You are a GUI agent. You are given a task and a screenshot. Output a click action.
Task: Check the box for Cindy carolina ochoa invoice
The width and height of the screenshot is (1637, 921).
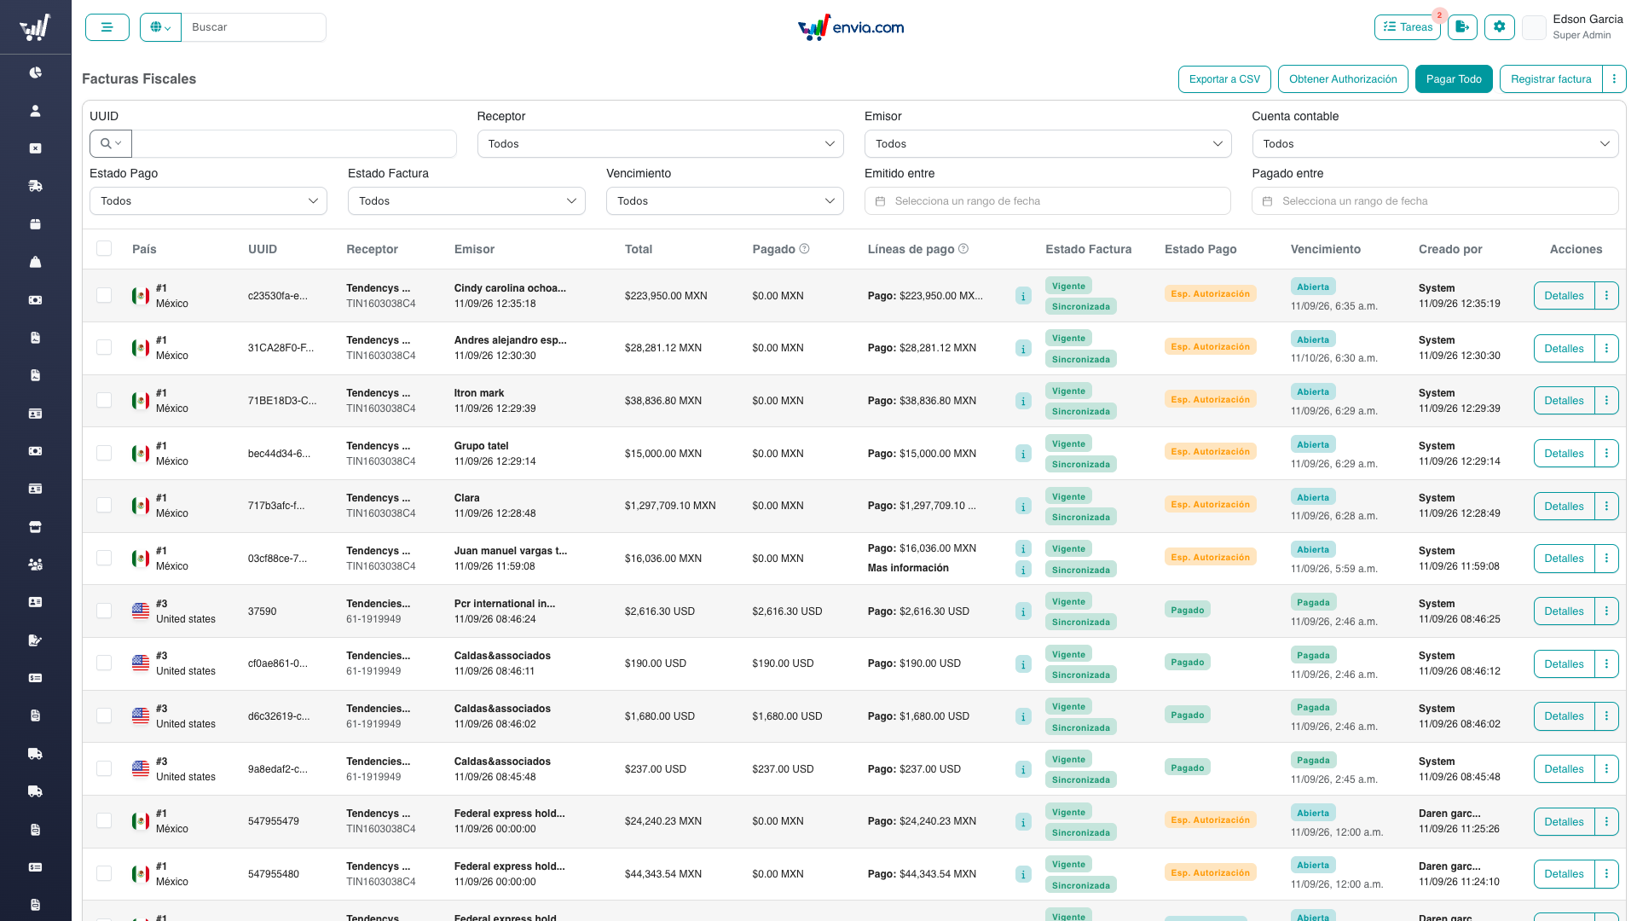pos(104,295)
